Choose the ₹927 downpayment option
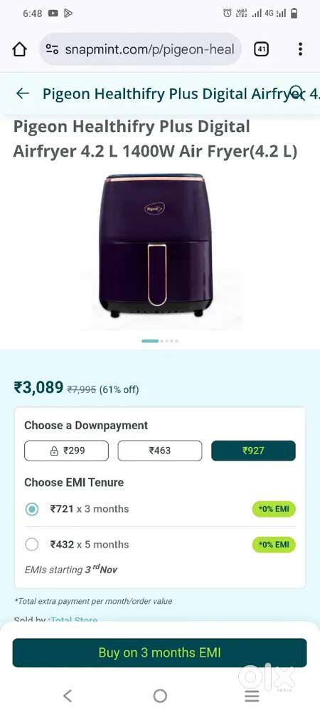The width and height of the screenshot is (320, 713). point(253,451)
